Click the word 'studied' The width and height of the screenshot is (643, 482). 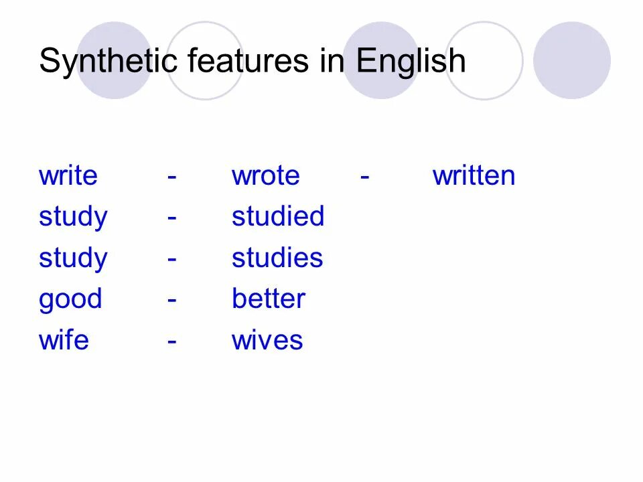click(x=278, y=216)
